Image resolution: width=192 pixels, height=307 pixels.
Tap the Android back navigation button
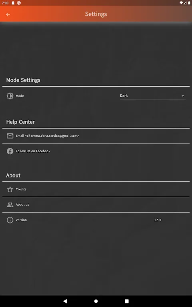point(65,301)
